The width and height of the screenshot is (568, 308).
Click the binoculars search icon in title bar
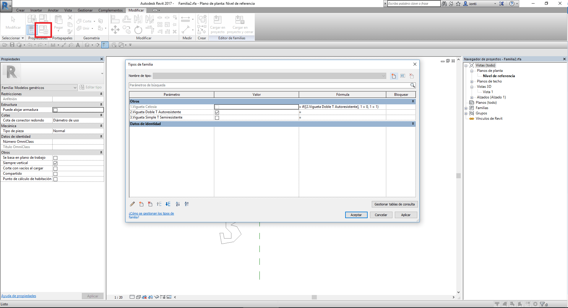pos(444,4)
